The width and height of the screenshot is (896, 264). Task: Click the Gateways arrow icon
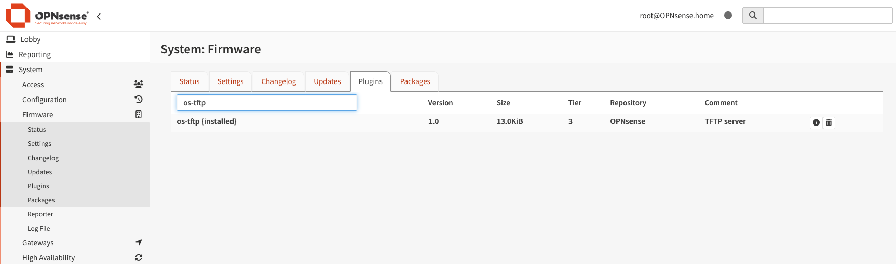pyautogui.click(x=139, y=243)
